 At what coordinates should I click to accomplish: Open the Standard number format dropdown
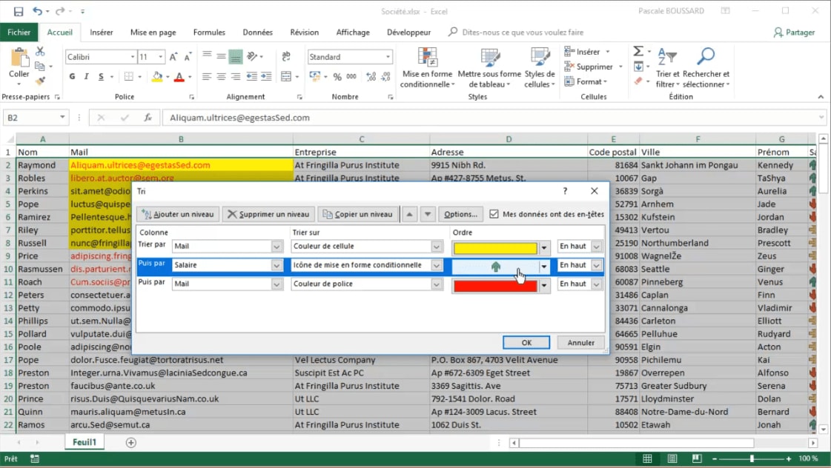(x=388, y=57)
